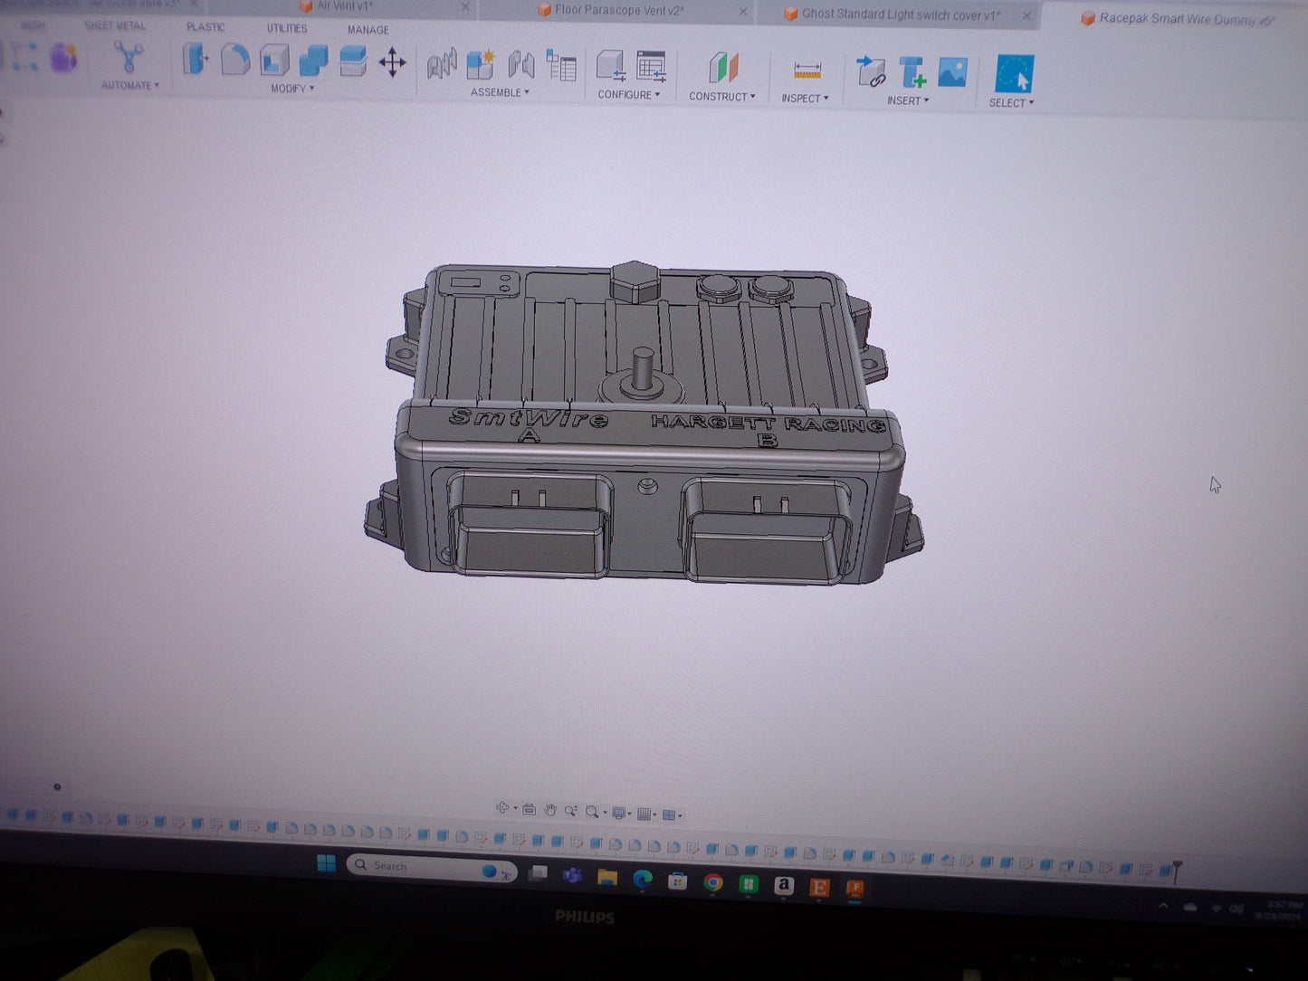
Task: Click the Fillet tool in Modify
Action: coord(234,61)
